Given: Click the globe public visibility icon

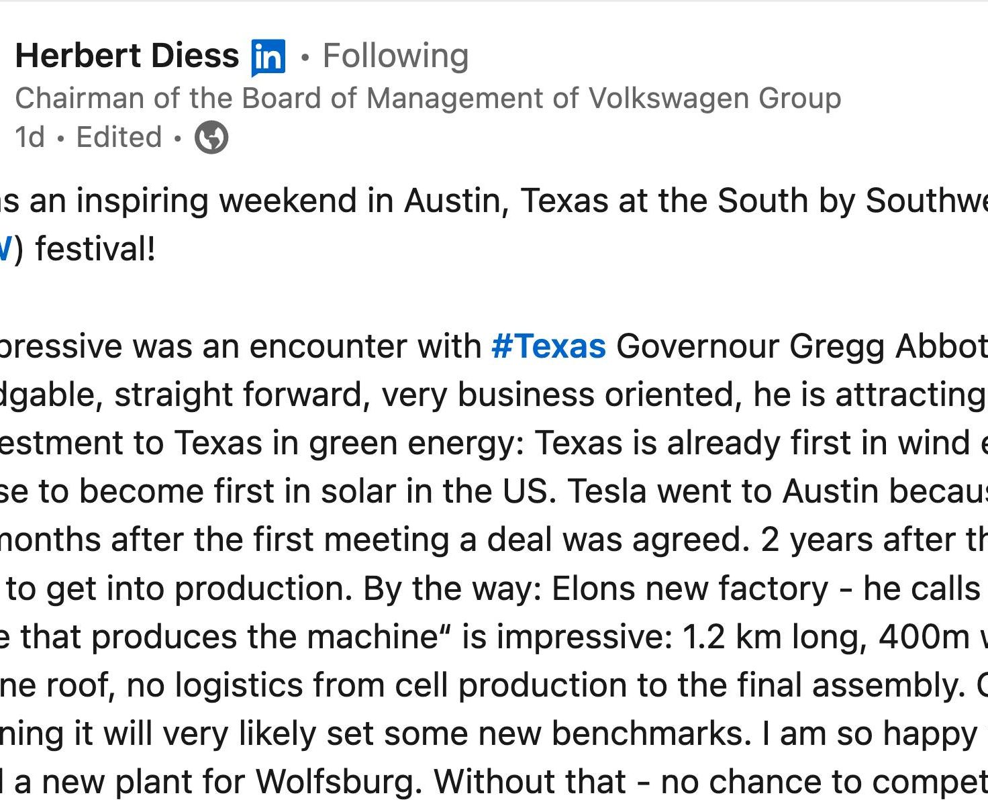Looking at the screenshot, I should coord(211,138).
